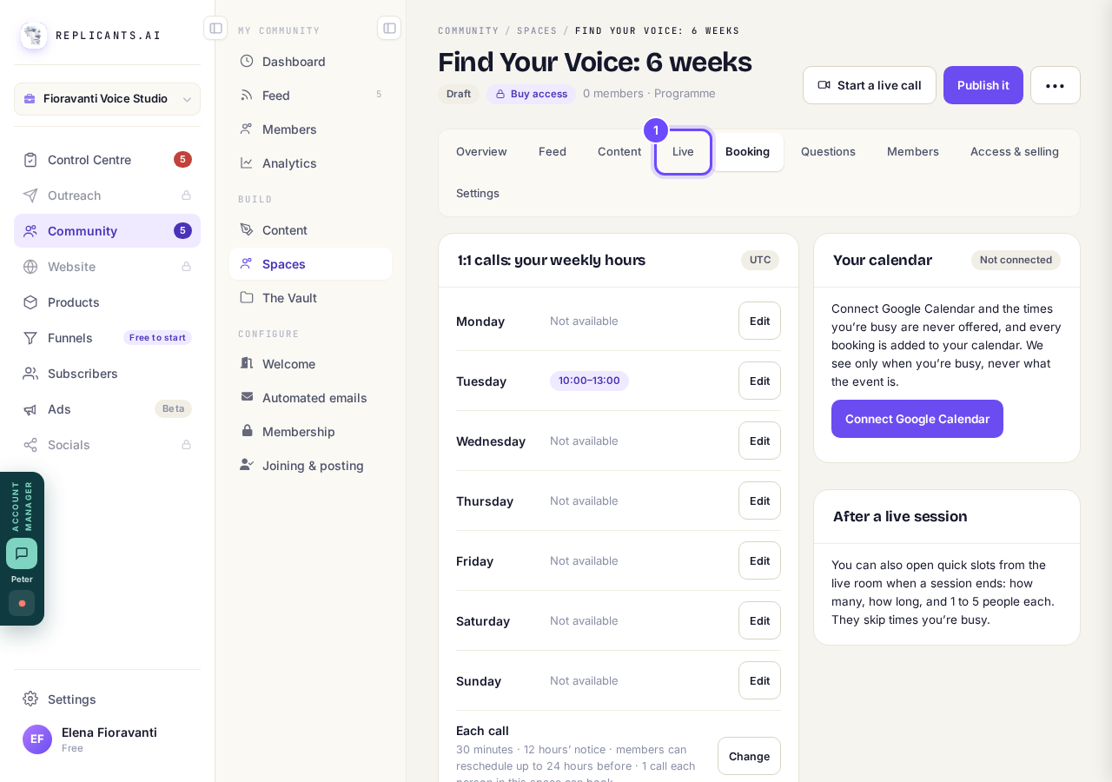
Task: Click the Socials share icon
Action: (x=30, y=445)
